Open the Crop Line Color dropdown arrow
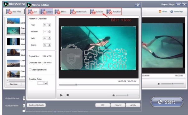 (46, 83)
